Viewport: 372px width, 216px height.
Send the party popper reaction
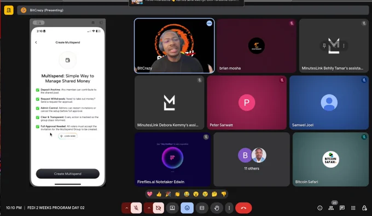point(168,194)
